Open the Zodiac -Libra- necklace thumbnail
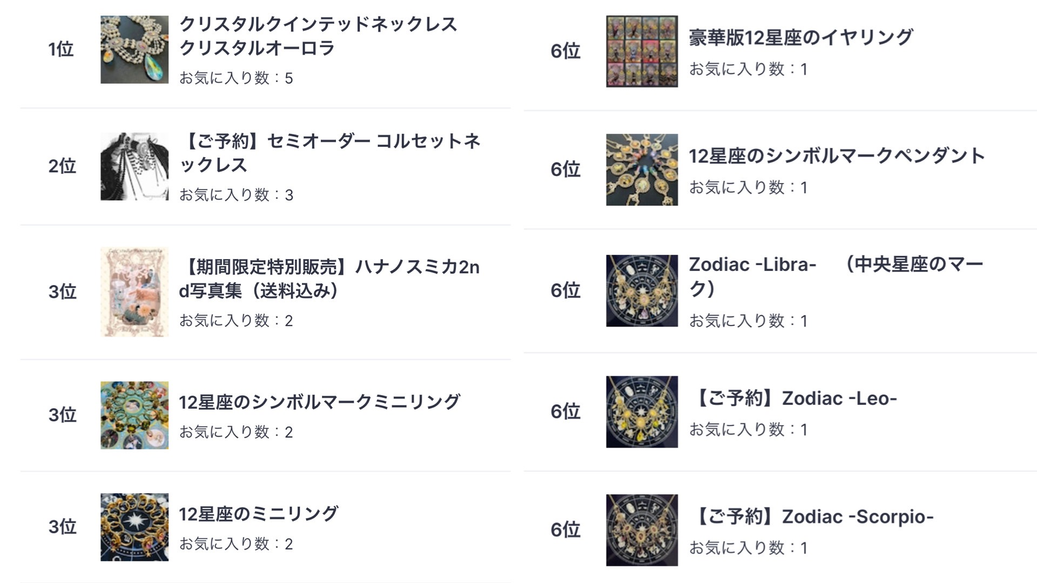Image resolution: width=1037 pixels, height=583 pixels. coord(642,290)
